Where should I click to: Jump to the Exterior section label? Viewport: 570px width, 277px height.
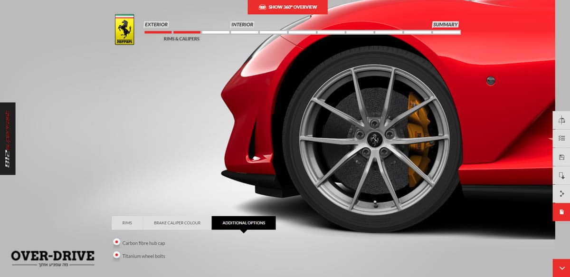point(156,25)
